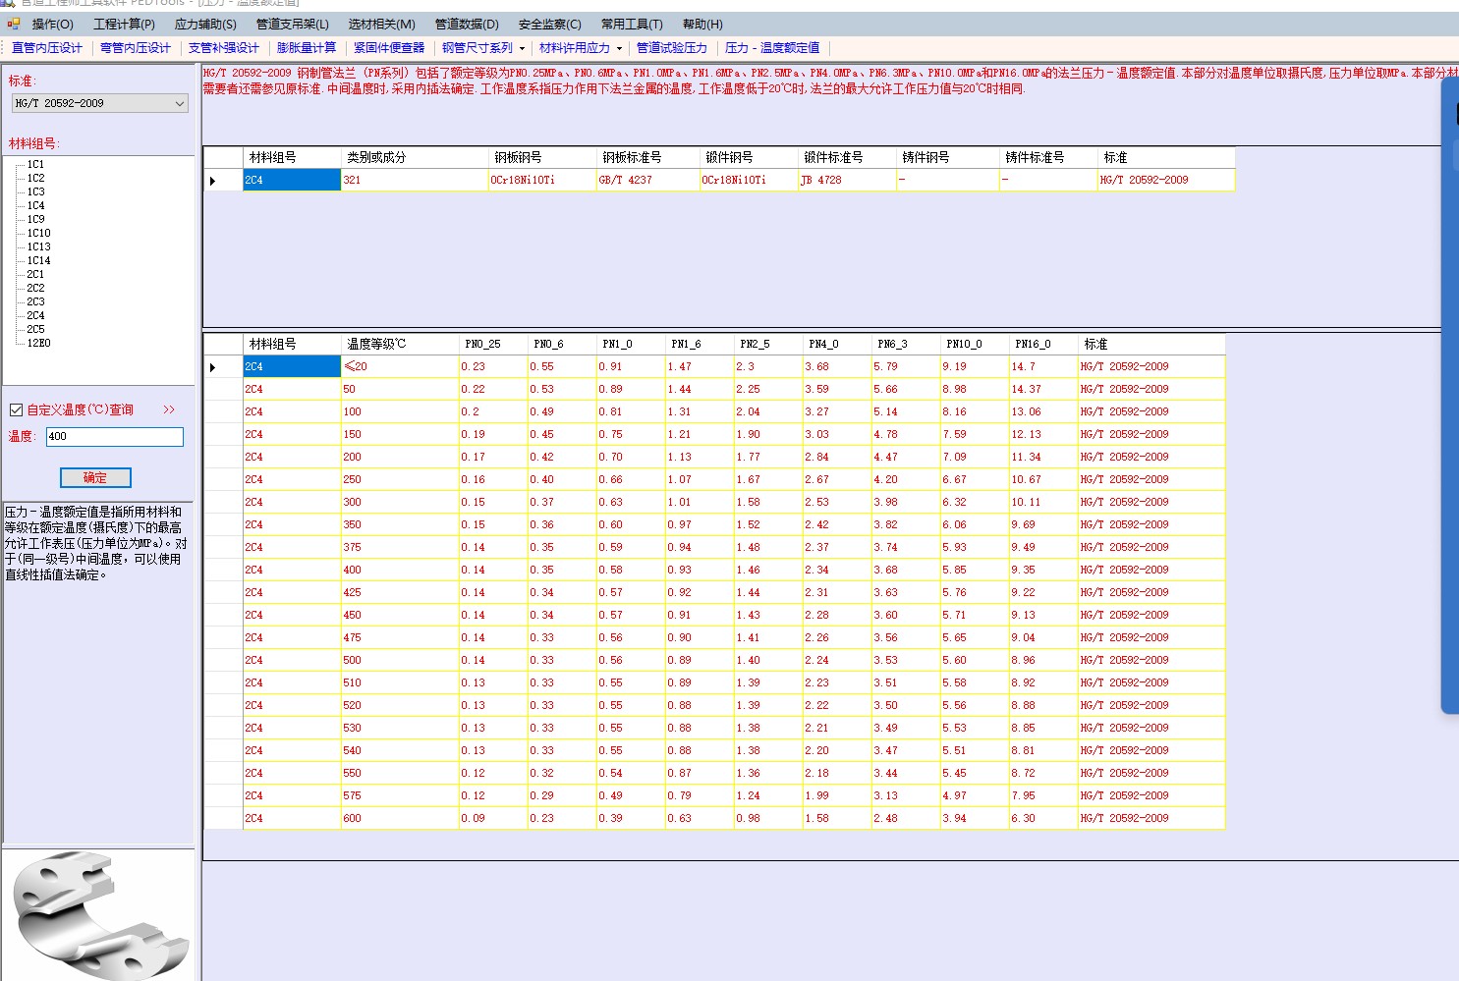Select material group 2C3 in tree
Image resolution: width=1459 pixels, height=981 pixels.
pyautogui.click(x=35, y=301)
